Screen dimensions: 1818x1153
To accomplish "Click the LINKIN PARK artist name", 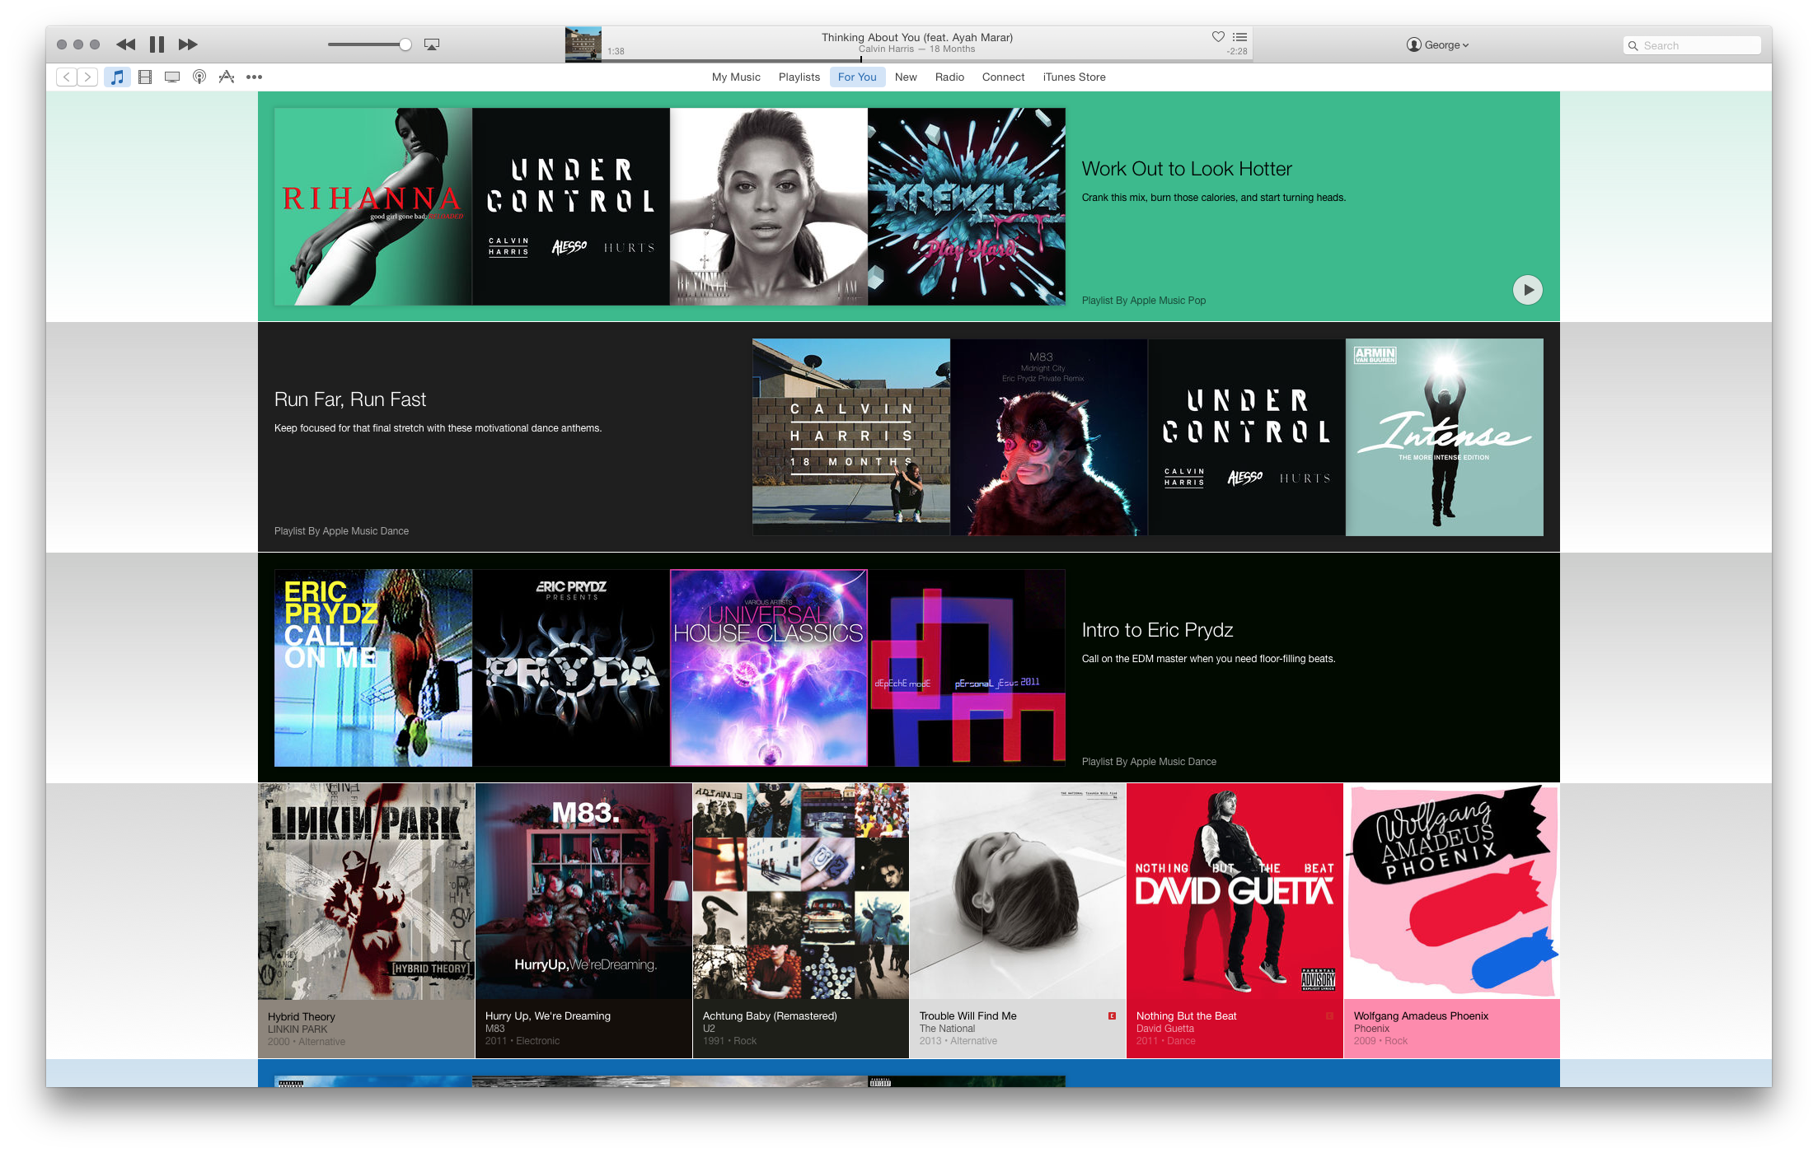I will click(x=298, y=1029).
